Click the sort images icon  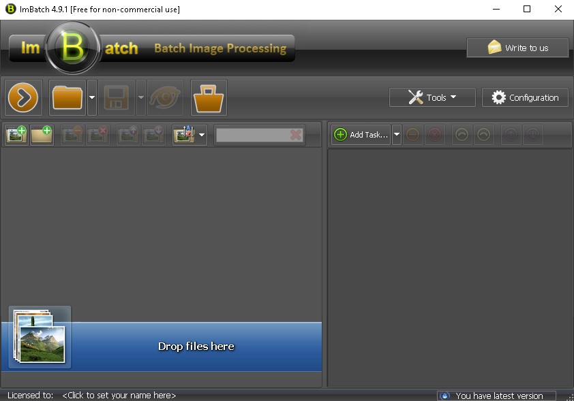pyautogui.click(x=183, y=135)
